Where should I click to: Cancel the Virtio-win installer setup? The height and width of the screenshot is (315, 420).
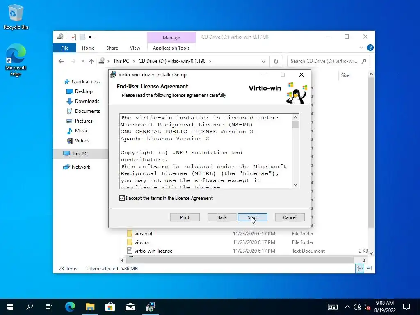click(x=290, y=217)
